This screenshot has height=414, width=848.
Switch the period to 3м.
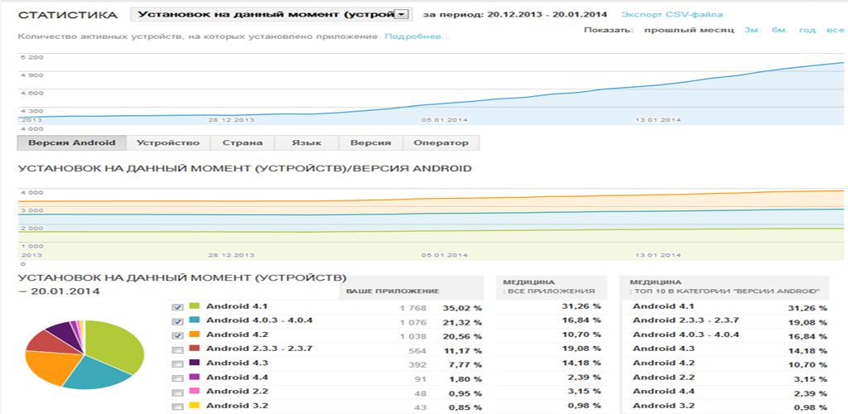point(752,30)
